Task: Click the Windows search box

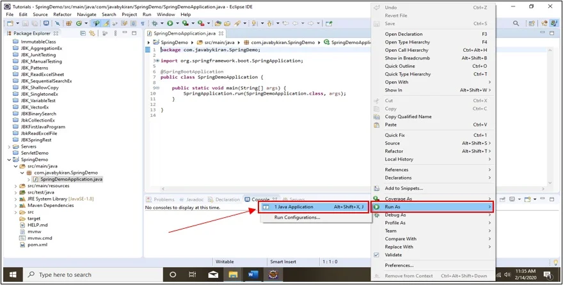Action: pyautogui.click(x=93, y=275)
